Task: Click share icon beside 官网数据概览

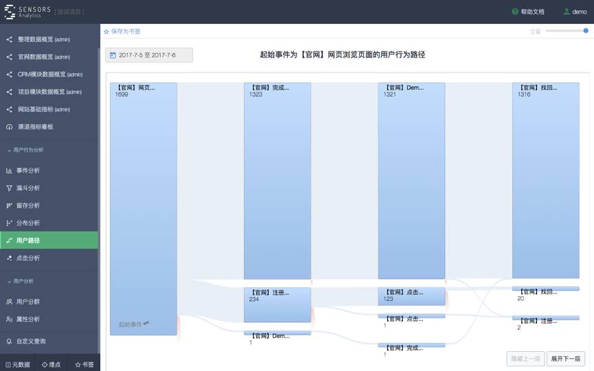Action: coord(9,57)
